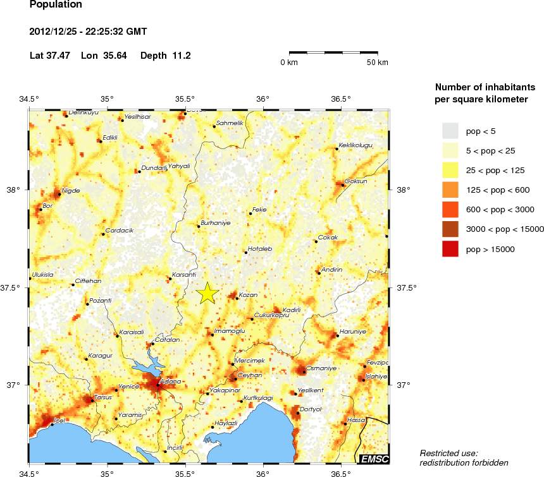Click the Kozan city dot
The image size is (544, 477).
click(x=237, y=298)
